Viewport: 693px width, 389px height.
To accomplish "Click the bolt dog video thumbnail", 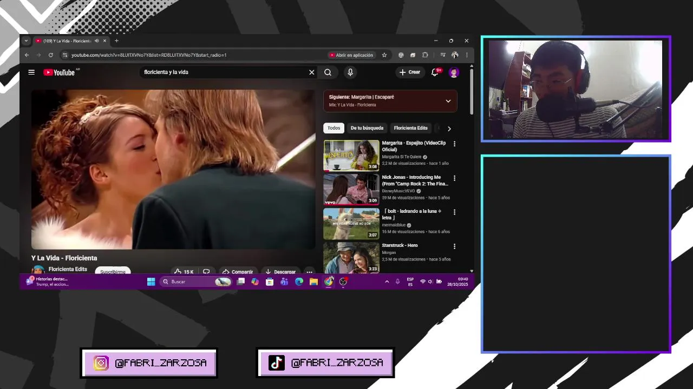I will click(x=351, y=224).
